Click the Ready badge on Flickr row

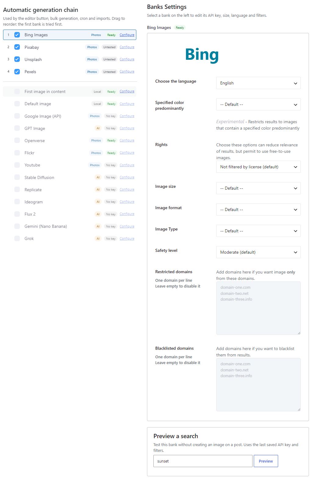point(111,153)
